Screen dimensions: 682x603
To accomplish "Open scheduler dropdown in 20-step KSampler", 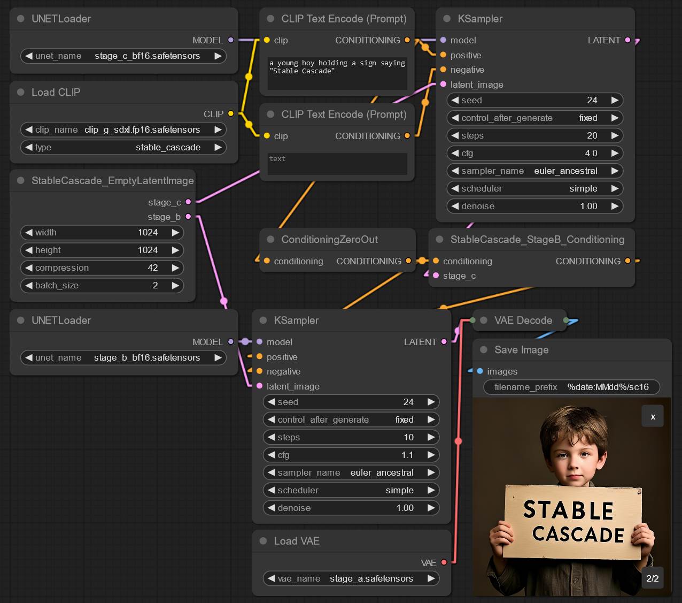I will coord(535,188).
